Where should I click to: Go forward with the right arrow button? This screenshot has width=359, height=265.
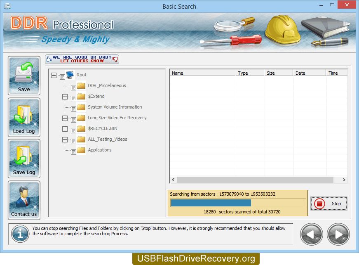point(338,234)
